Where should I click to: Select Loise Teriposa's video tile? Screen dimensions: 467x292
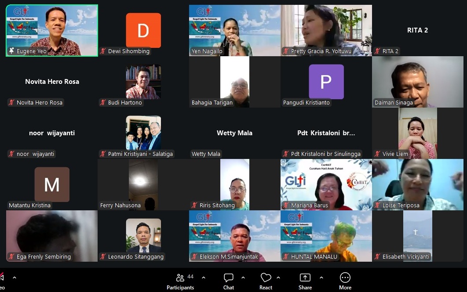pos(418,185)
